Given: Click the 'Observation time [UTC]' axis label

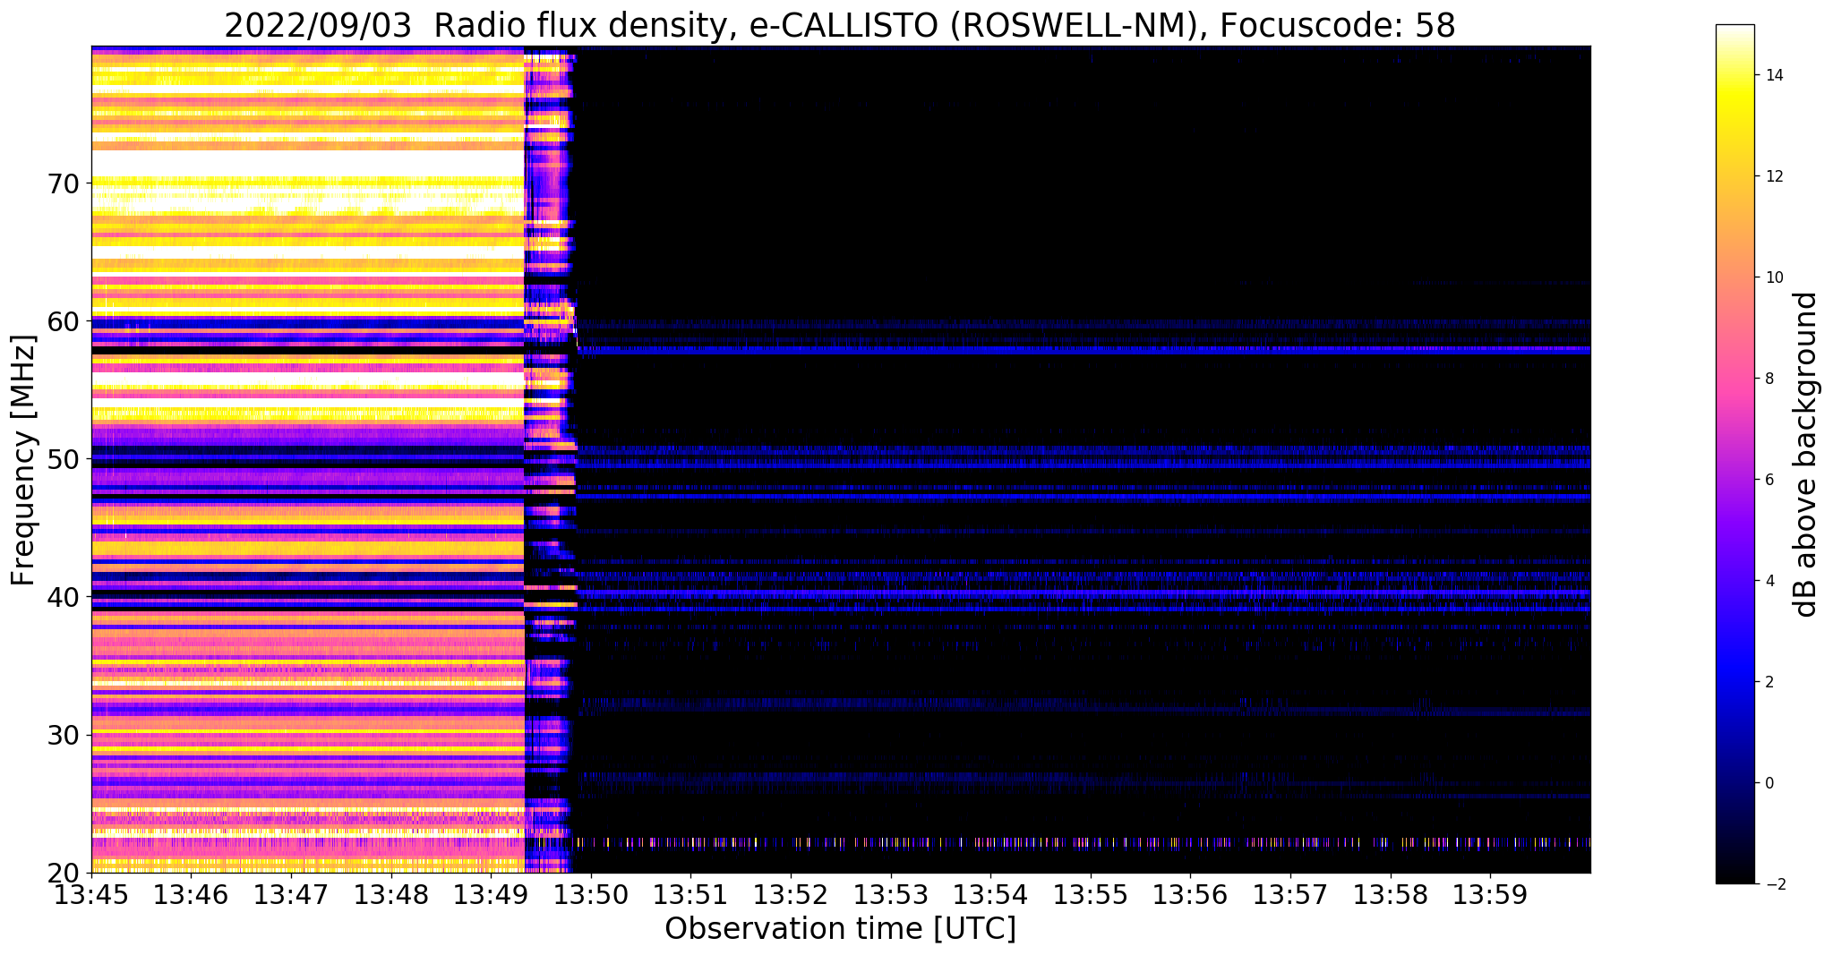Looking at the screenshot, I should tap(840, 929).
